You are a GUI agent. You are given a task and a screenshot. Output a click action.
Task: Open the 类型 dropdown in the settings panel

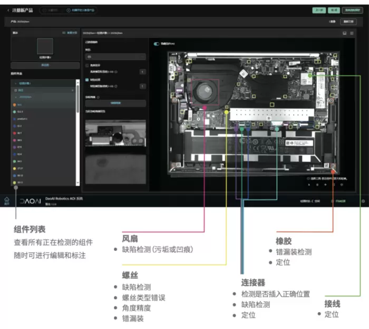pos(115,56)
